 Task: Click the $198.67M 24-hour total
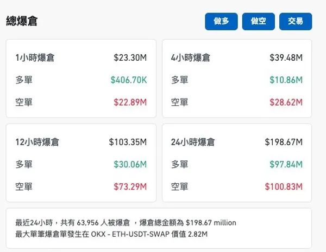(x=283, y=142)
